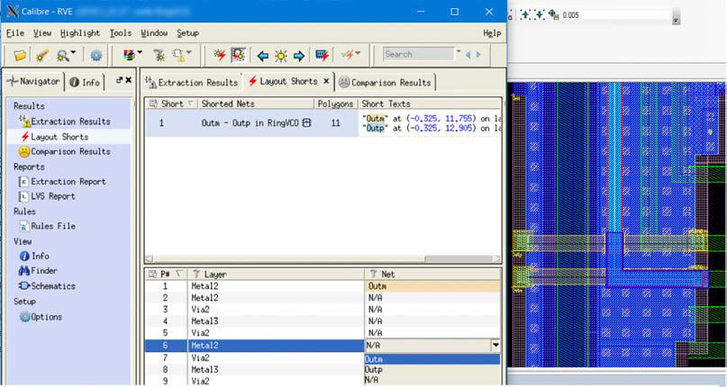This screenshot has width=727, height=387.
Task: Choose Outp from the Net dropdown list
Action: coord(432,369)
